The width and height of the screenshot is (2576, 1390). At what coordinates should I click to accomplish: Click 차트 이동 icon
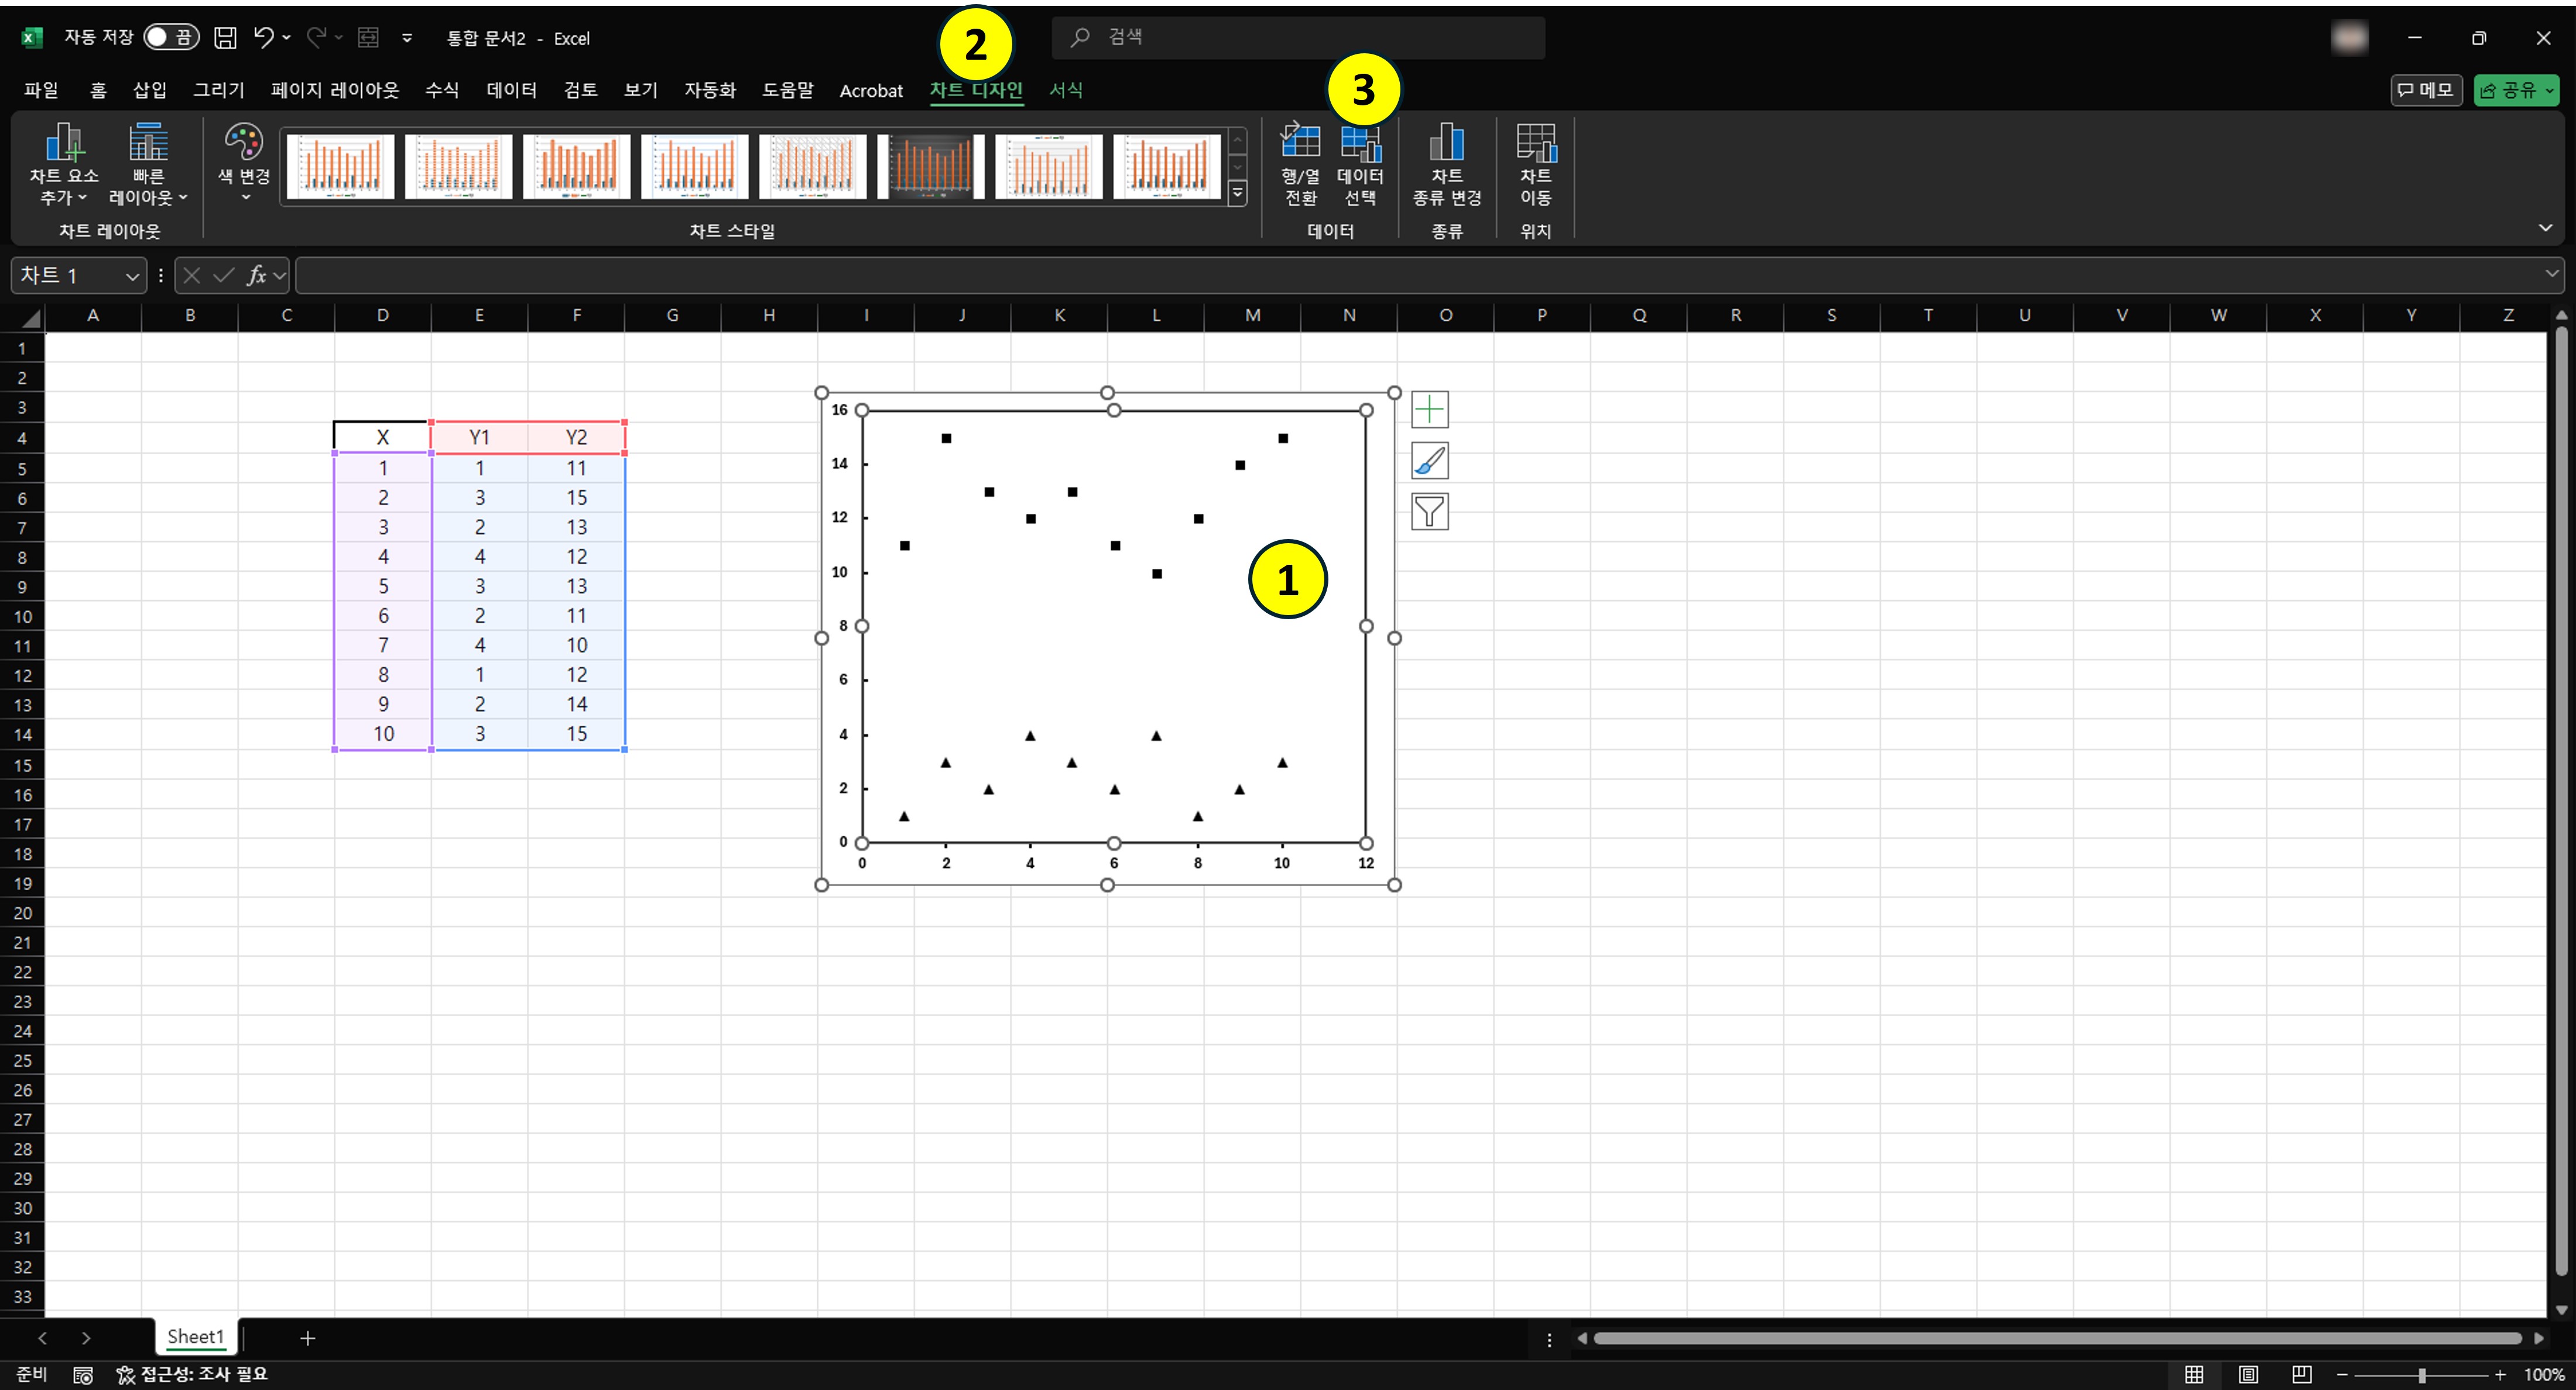pyautogui.click(x=1535, y=164)
